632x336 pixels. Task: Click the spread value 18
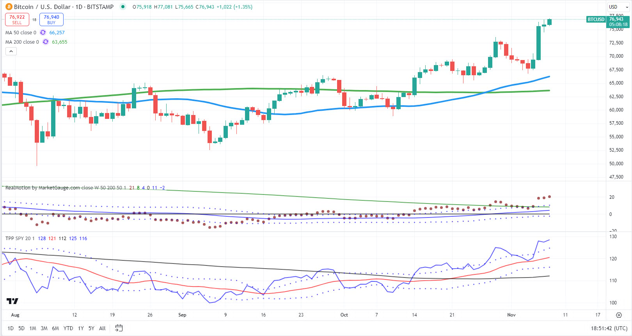(34, 19)
